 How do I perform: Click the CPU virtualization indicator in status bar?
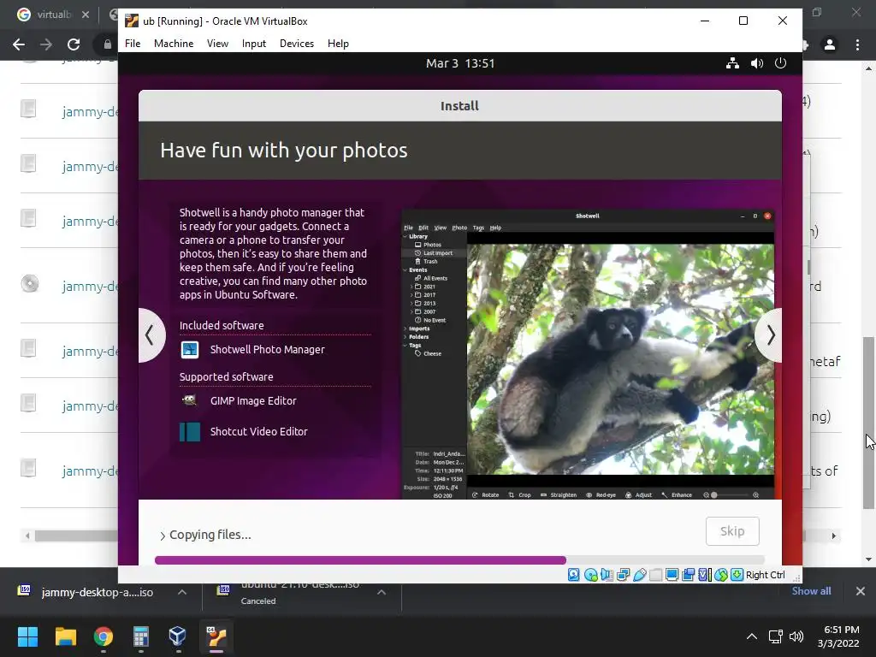pos(705,575)
